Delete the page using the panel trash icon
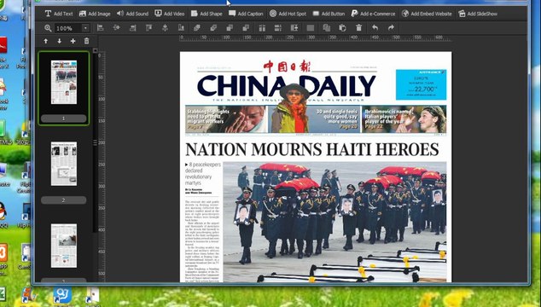 86,41
